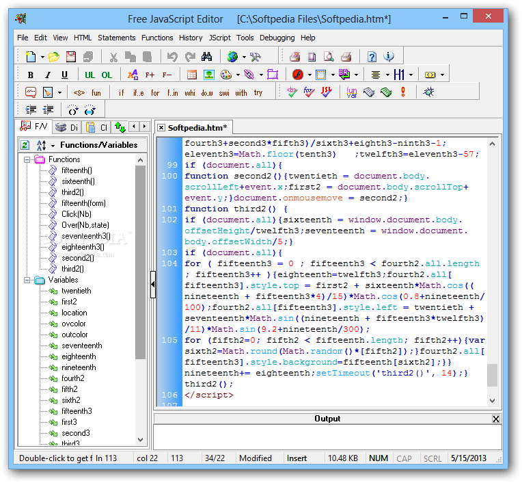522x483 pixels.
Task: Click the refresh icon in Functions/Variables panel
Action: coord(25,145)
